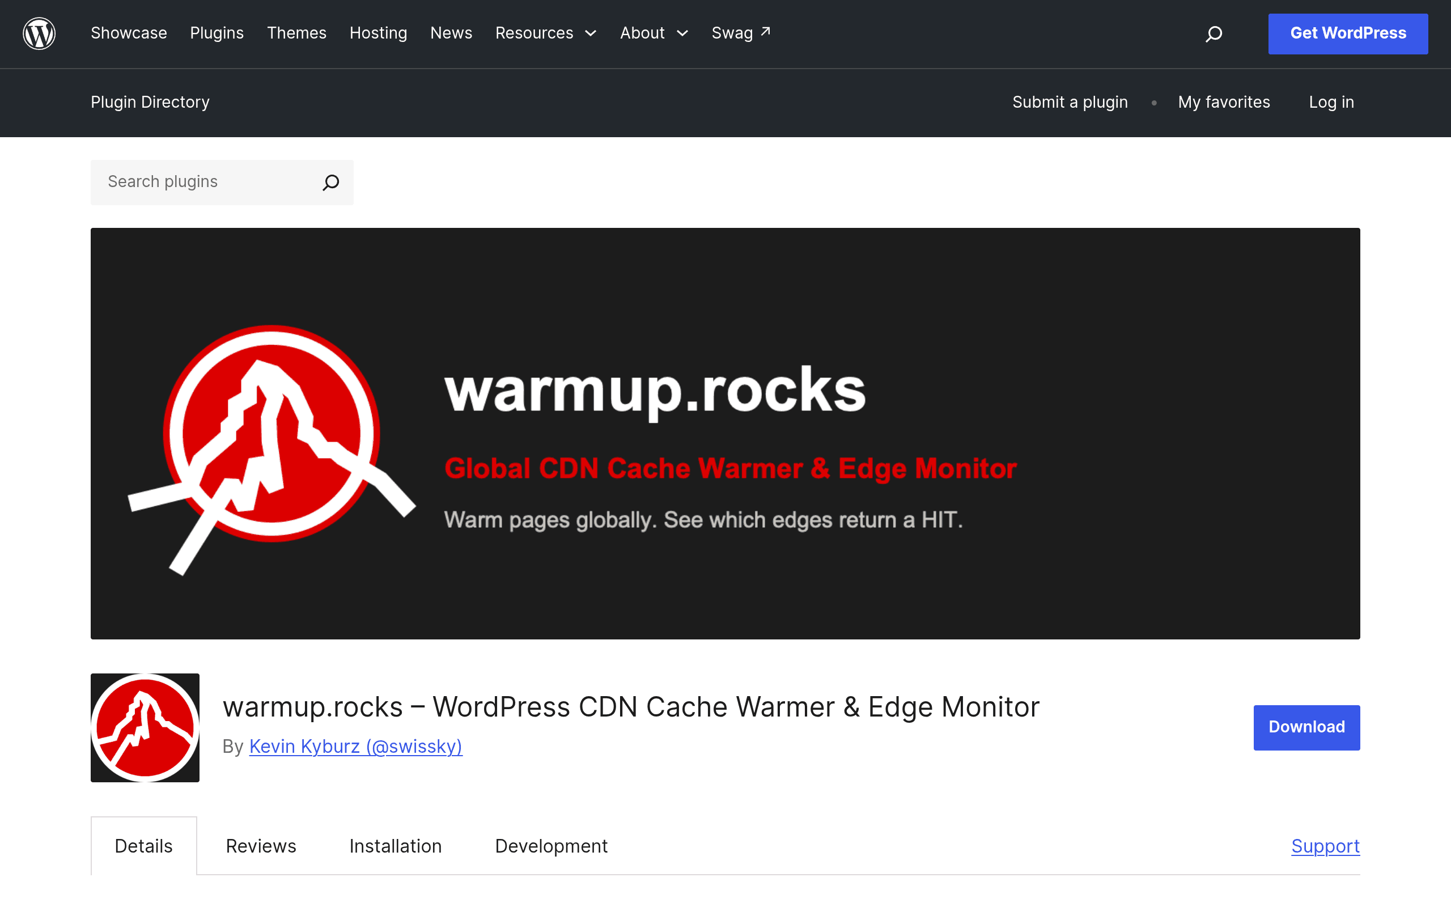Open My favorites
The width and height of the screenshot is (1451, 907).
[x=1224, y=102]
